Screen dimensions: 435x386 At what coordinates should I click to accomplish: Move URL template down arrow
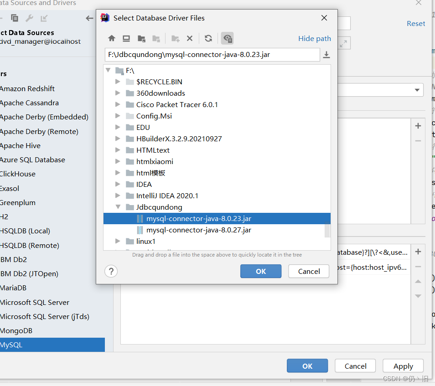point(418,296)
